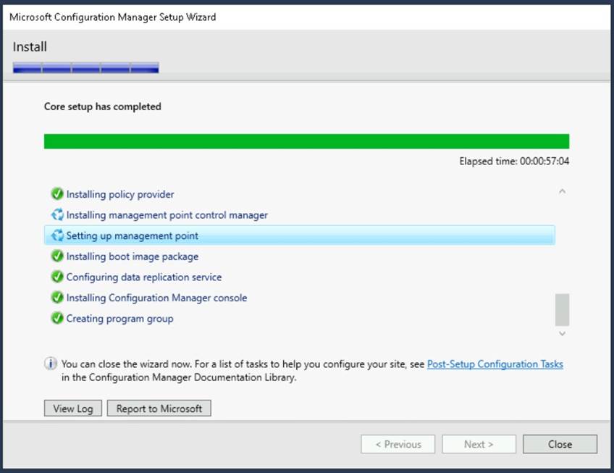Click the progress icon beside Setting up management point

(57, 235)
